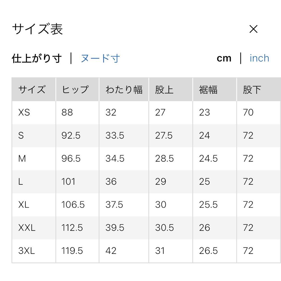Close the サイズ表 size chart dialog

pos(253,29)
